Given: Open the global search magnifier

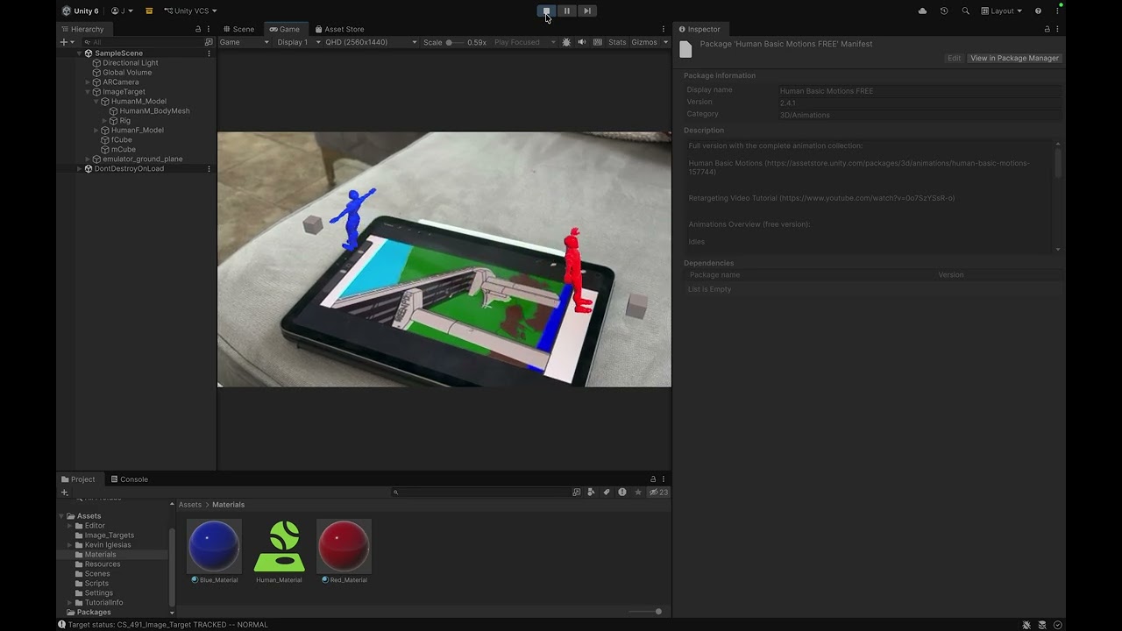Looking at the screenshot, I should 965,11.
